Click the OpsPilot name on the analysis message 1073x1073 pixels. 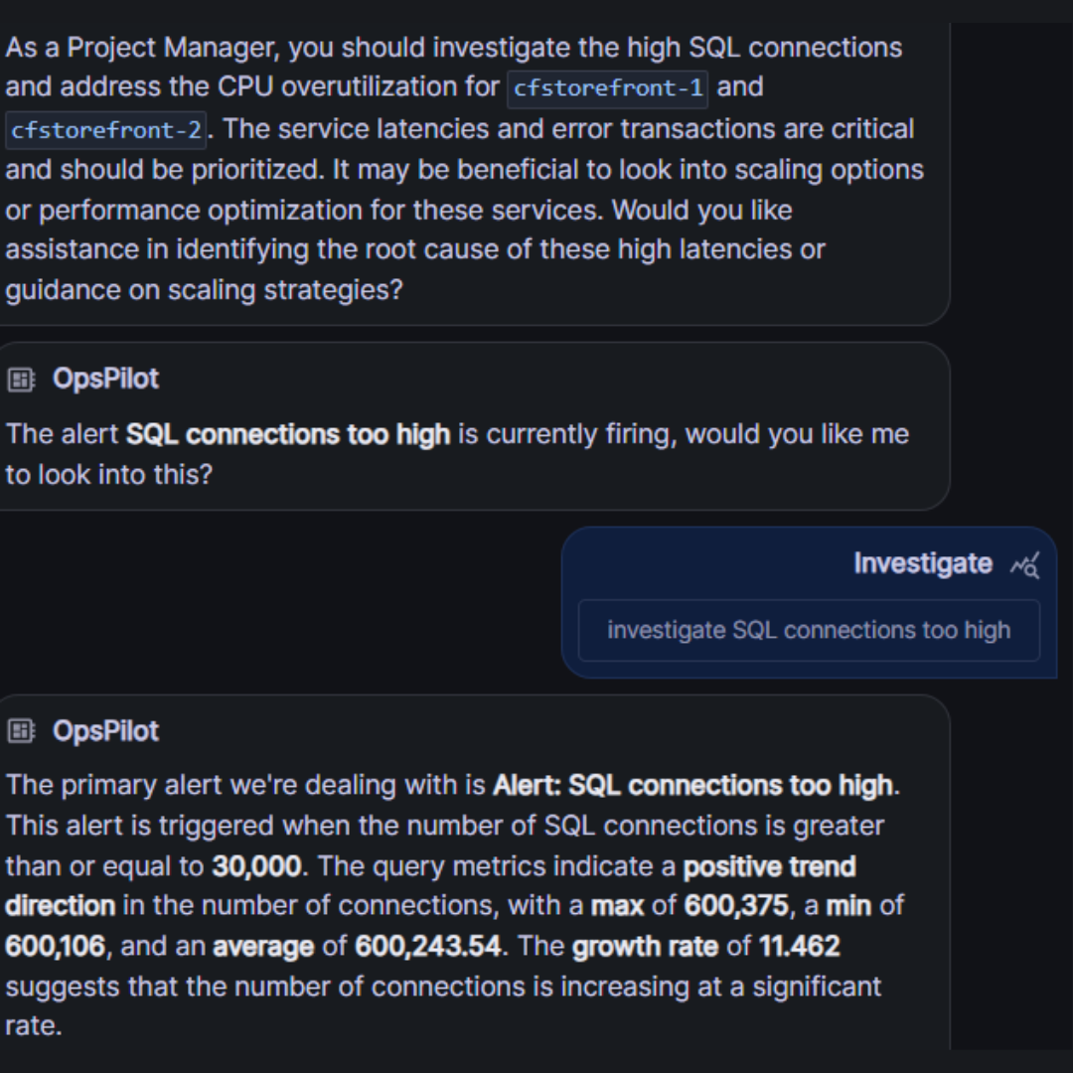coord(105,731)
